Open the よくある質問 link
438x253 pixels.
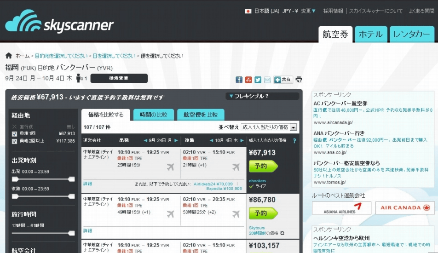421,11
